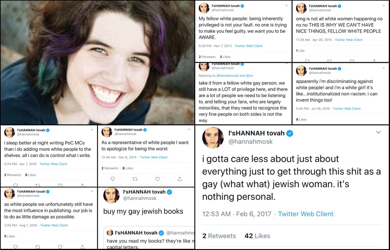The width and height of the screenshot is (390, 250).
Task: Click share icon under the Aug 1, 2016 tweet
Action: (x=82, y=247)
